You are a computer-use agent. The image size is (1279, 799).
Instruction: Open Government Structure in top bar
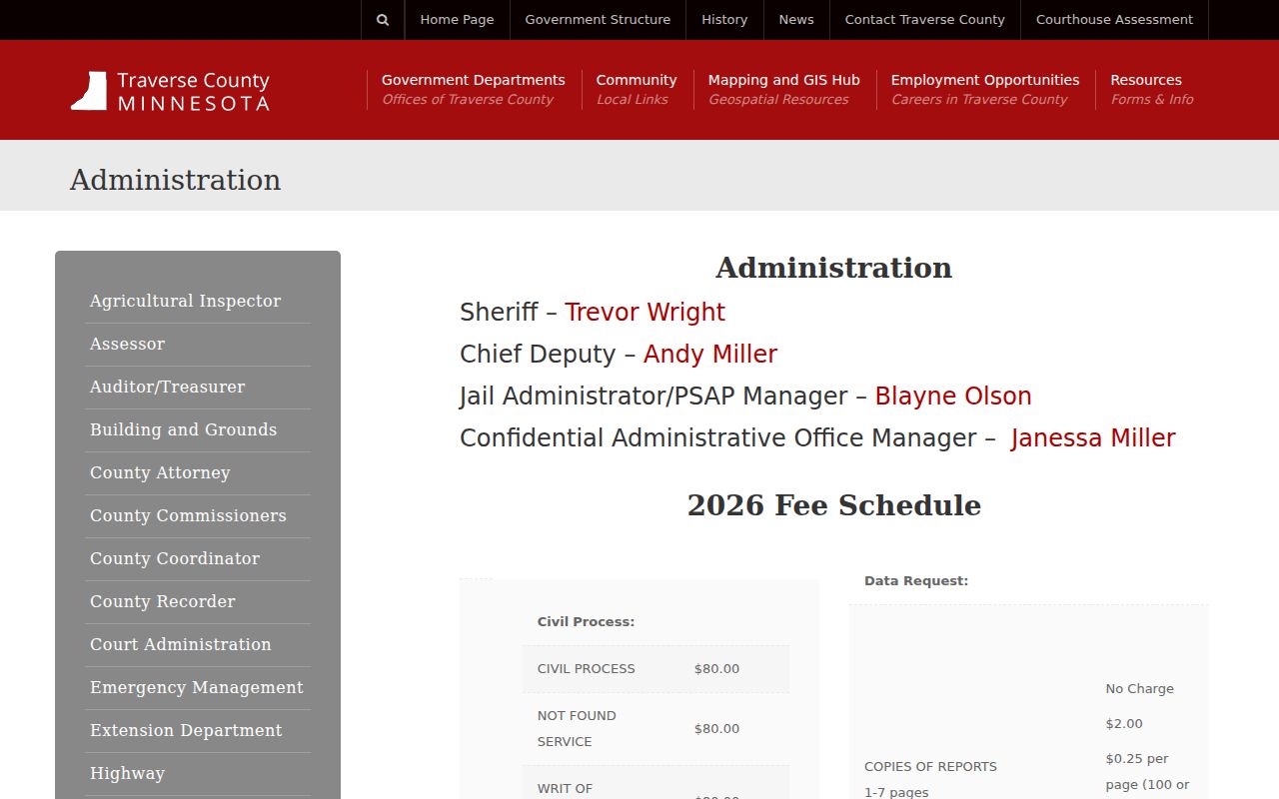coord(598,20)
